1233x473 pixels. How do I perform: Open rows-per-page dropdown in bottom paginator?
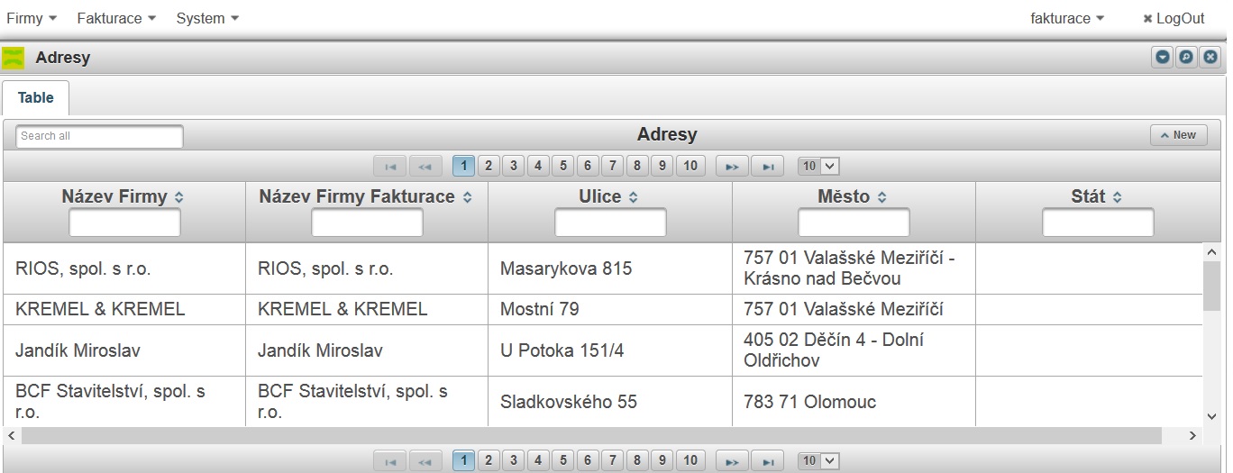click(x=818, y=460)
